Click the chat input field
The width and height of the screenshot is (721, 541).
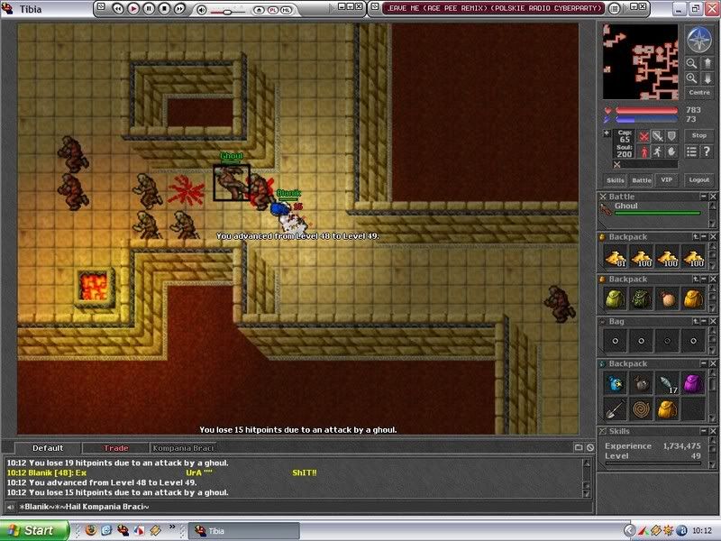305,507
